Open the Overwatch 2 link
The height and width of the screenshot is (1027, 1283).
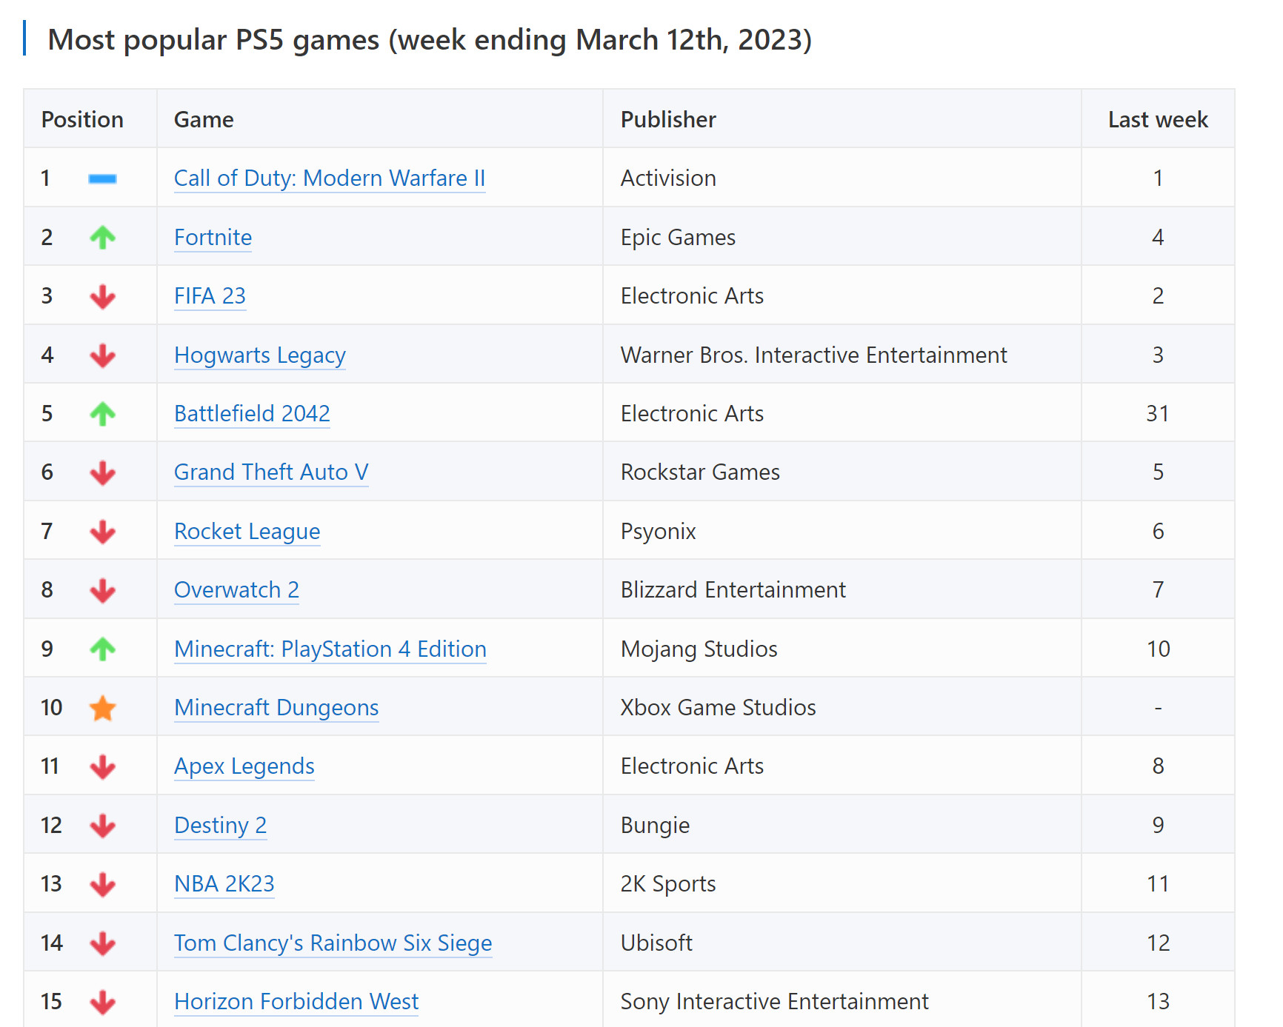(236, 590)
